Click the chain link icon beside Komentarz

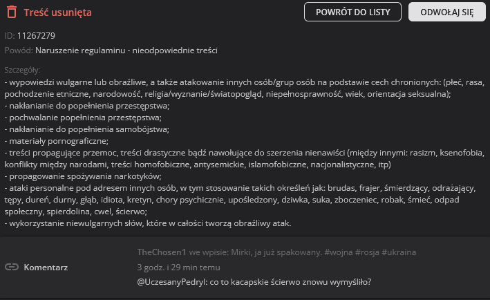[12, 267]
